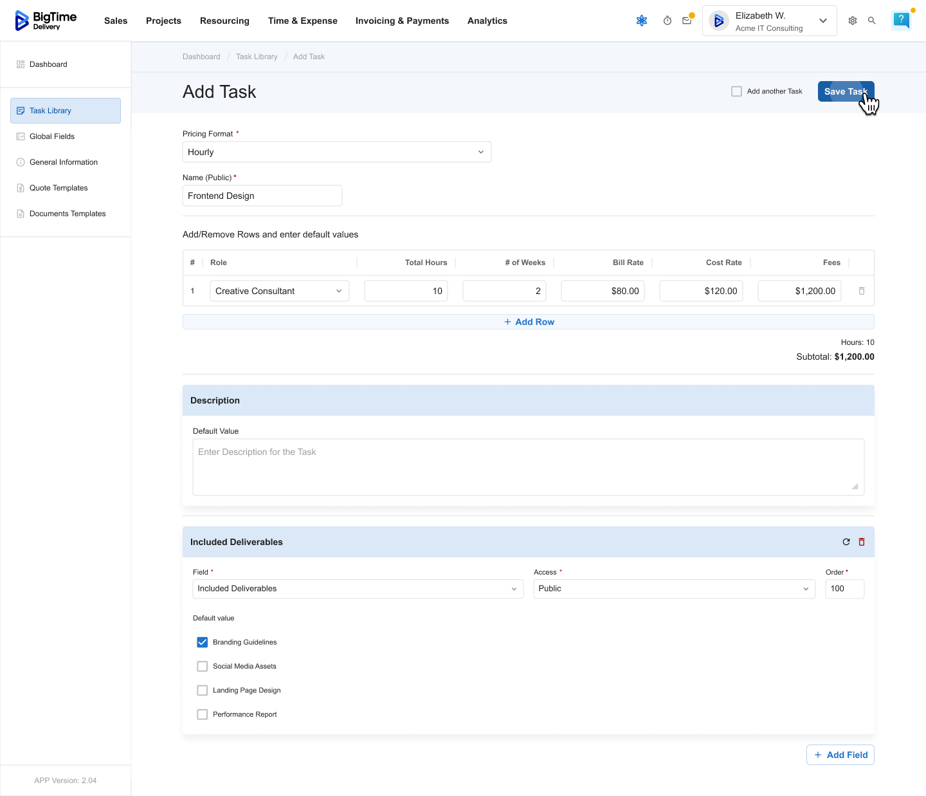This screenshot has width=926, height=796.
Task: Delete row 1 using trash icon
Action: (862, 291)
